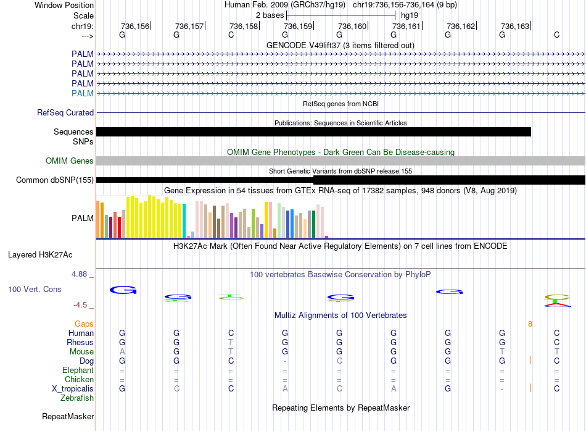
Task: Click the 4.88 PhyloP maximum value
Action: [80, 274]
